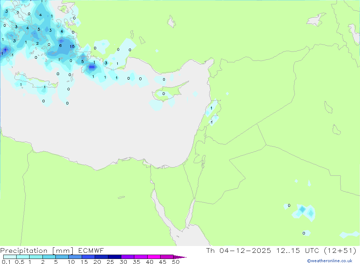The height and width of the screenshot is (264, 360).
Task: Click the '(12+51)' forecast offset text
Action: tap(340, 250)
